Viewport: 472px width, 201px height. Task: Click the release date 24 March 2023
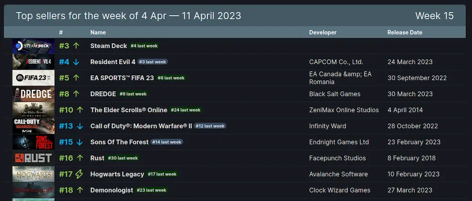410,62
